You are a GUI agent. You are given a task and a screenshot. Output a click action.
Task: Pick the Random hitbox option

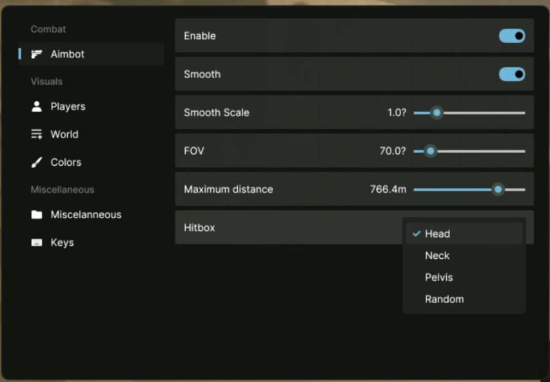(x=444, y=299)
